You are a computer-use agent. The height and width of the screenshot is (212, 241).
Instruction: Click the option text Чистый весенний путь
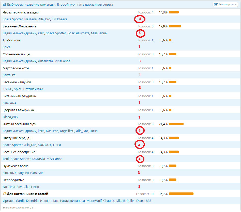tap(19, 124)
